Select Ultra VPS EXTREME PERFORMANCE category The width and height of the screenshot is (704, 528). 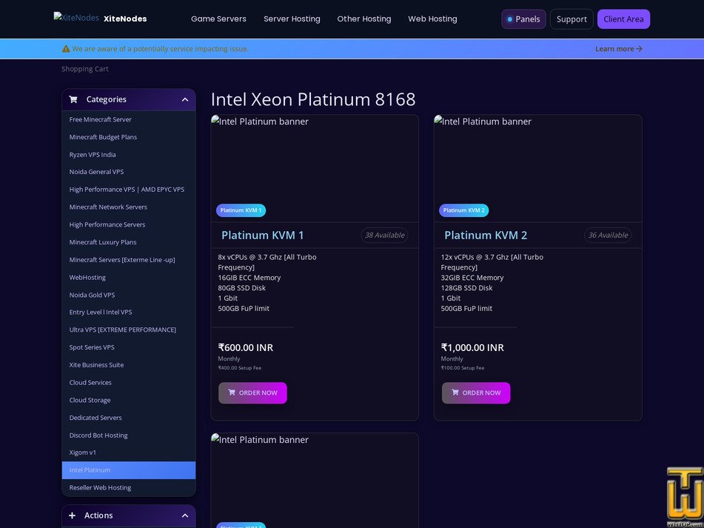[128, 330]
